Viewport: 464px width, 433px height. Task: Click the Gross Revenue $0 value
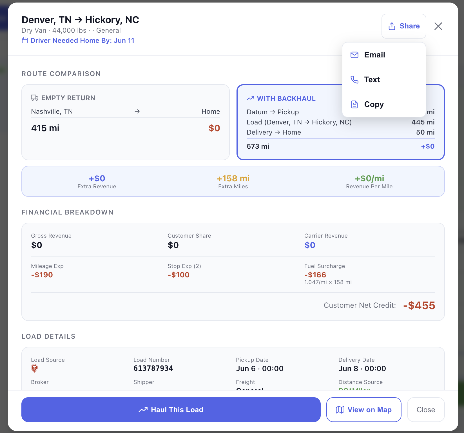(x=37, y=245)
